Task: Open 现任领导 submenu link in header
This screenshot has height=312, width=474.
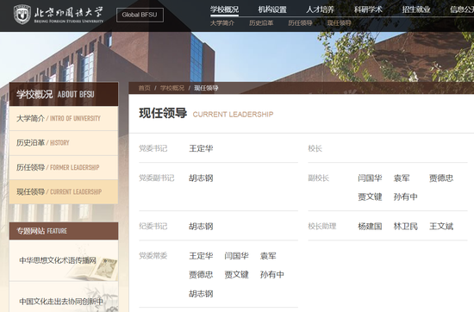Action: pyautogui.click(x=340, y=23)
